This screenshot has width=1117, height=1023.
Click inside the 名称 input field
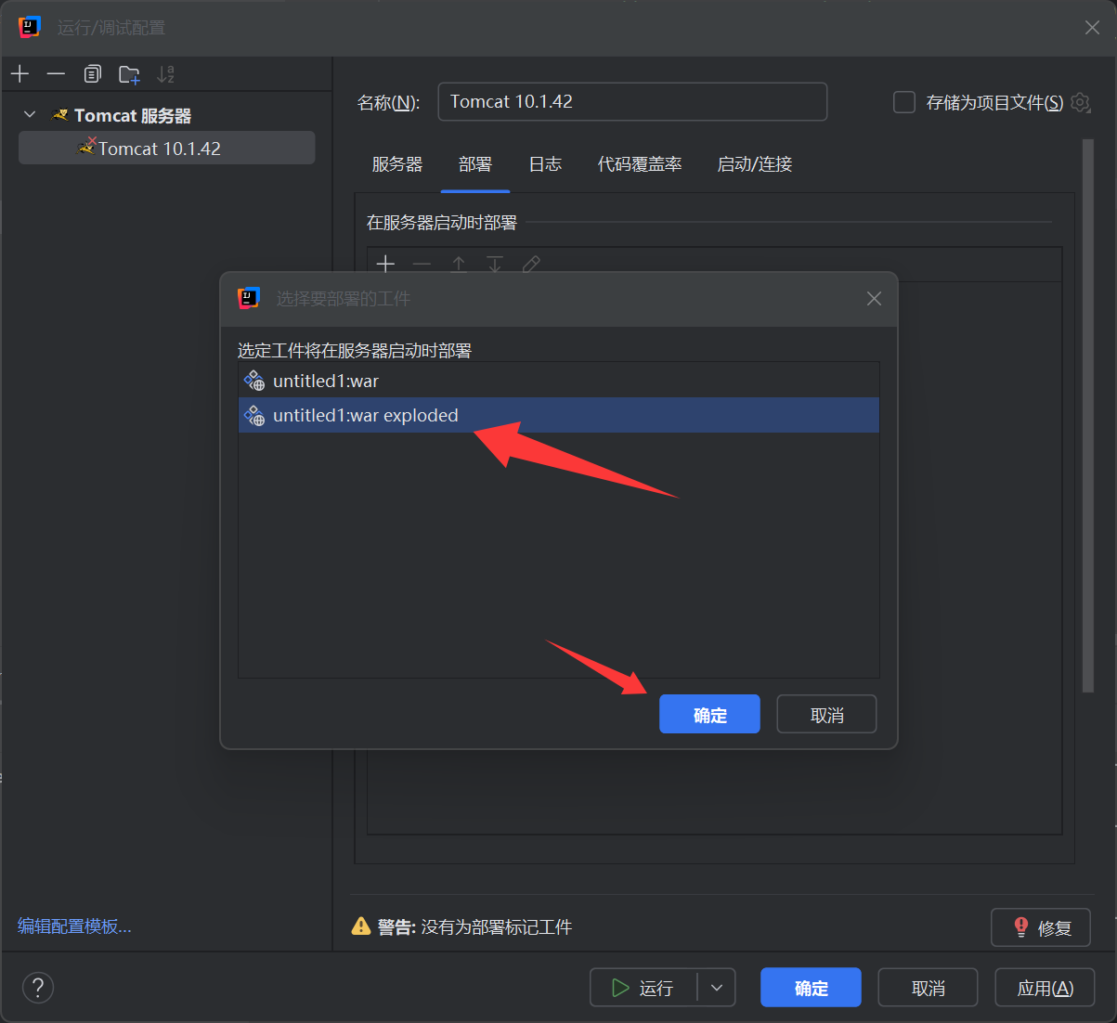coord(631,102)
